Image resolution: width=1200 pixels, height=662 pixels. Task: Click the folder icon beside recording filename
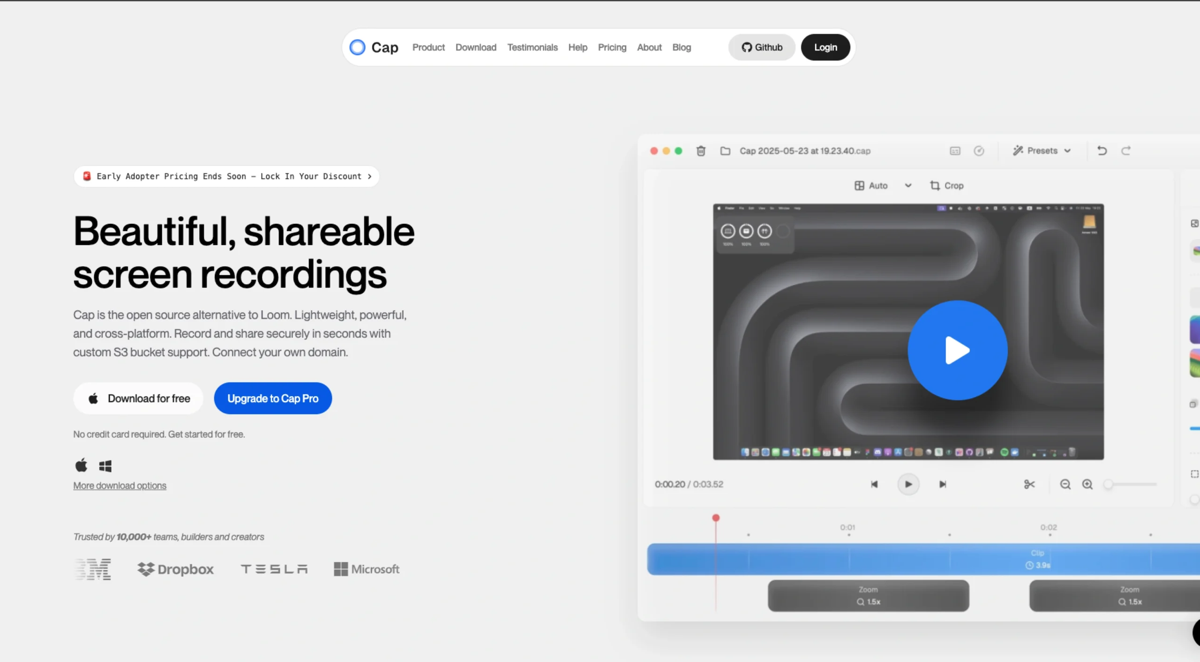tap(725, 151)
